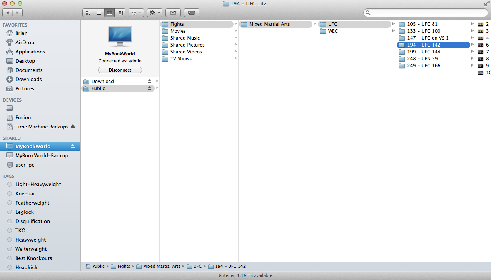The height and width of the screenshot is (280, 491).
Task: Expand 147 – UFC on VS 1 arrow
Action: [472, 38]
